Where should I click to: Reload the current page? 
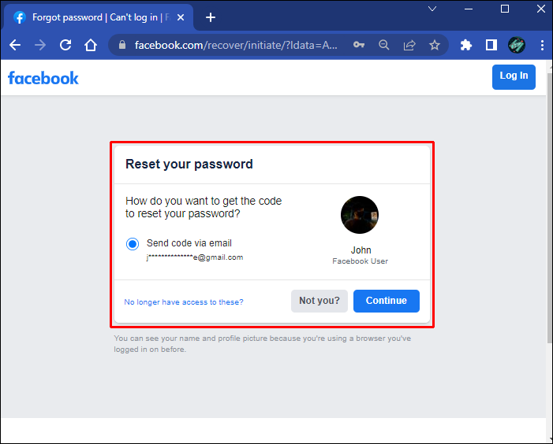tap(65, 45)
